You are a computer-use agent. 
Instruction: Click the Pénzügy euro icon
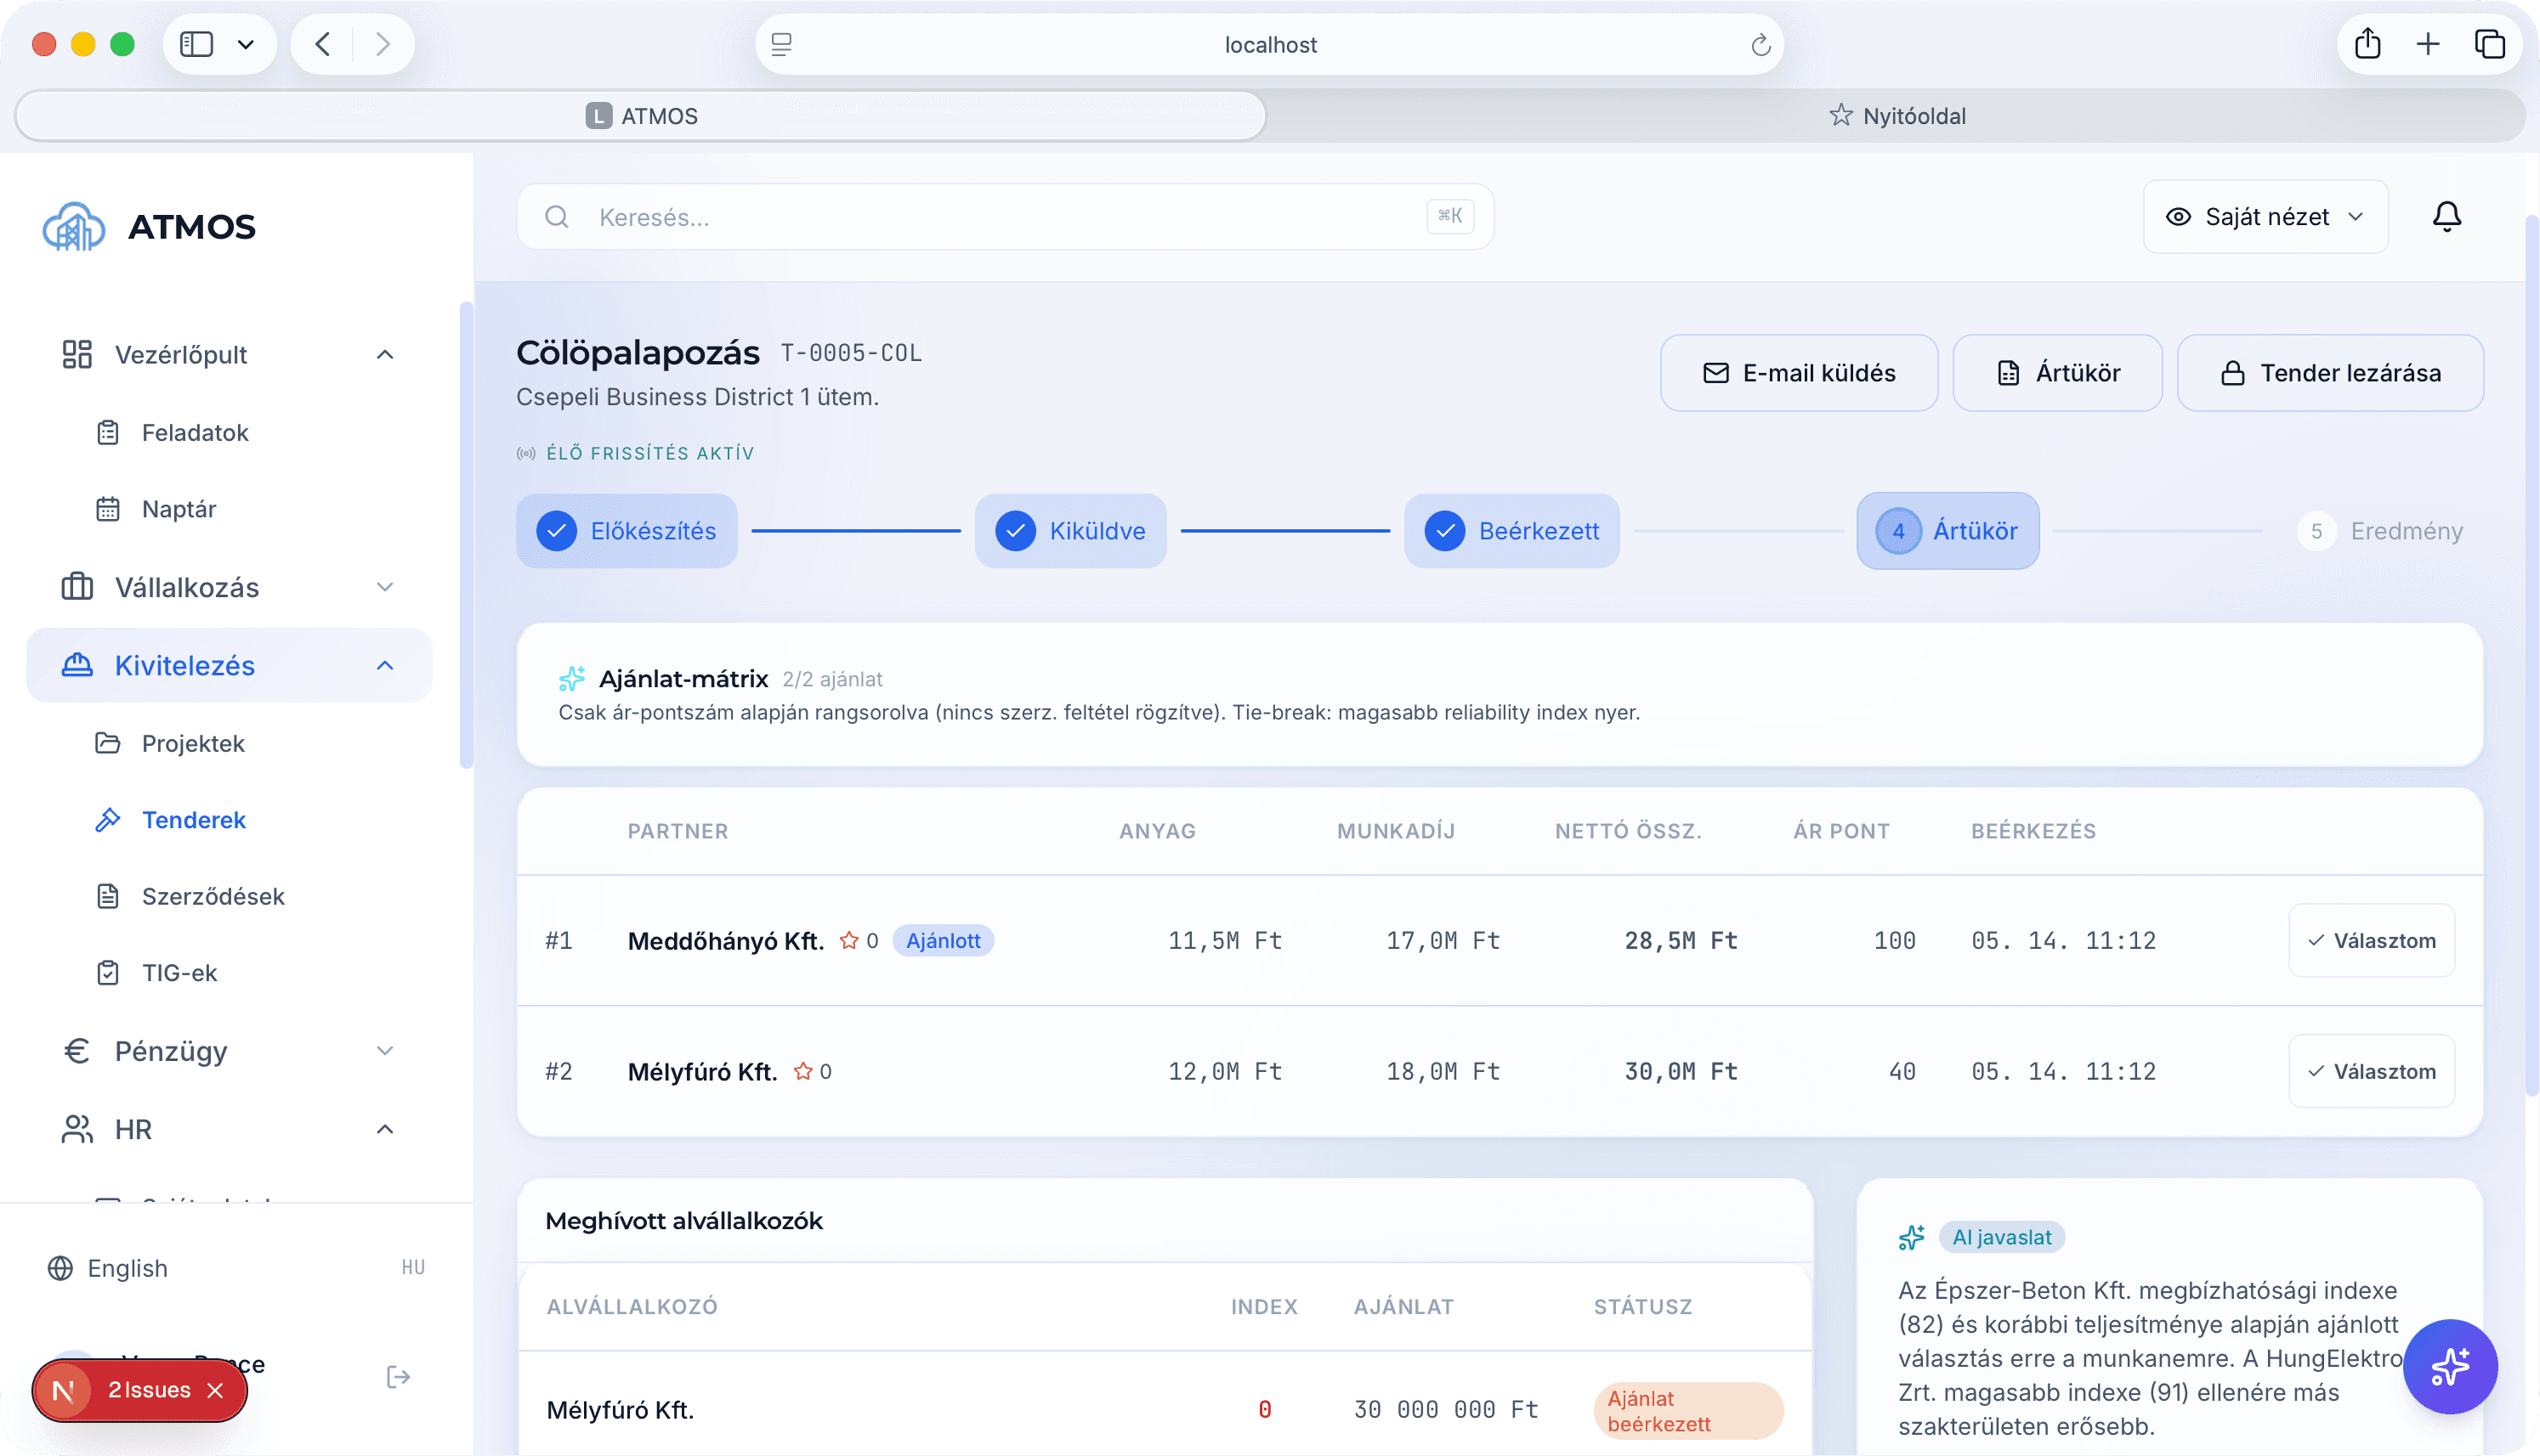point(77,1051)
